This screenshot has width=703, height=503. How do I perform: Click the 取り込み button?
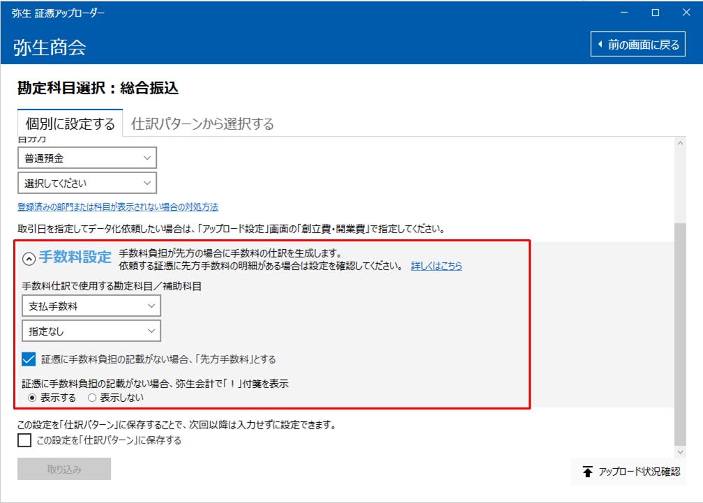[64, 469]
